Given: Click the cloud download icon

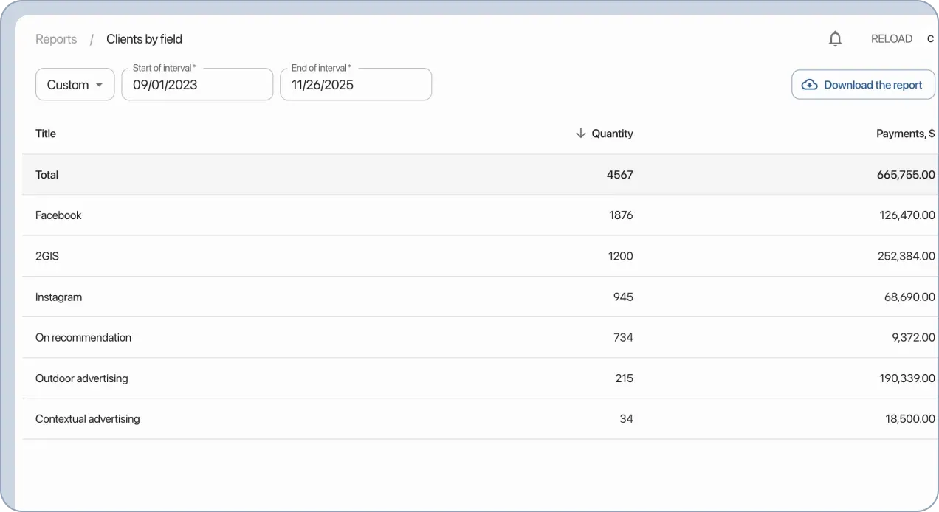Looking at the screenshot, I should tap(809, 85).
